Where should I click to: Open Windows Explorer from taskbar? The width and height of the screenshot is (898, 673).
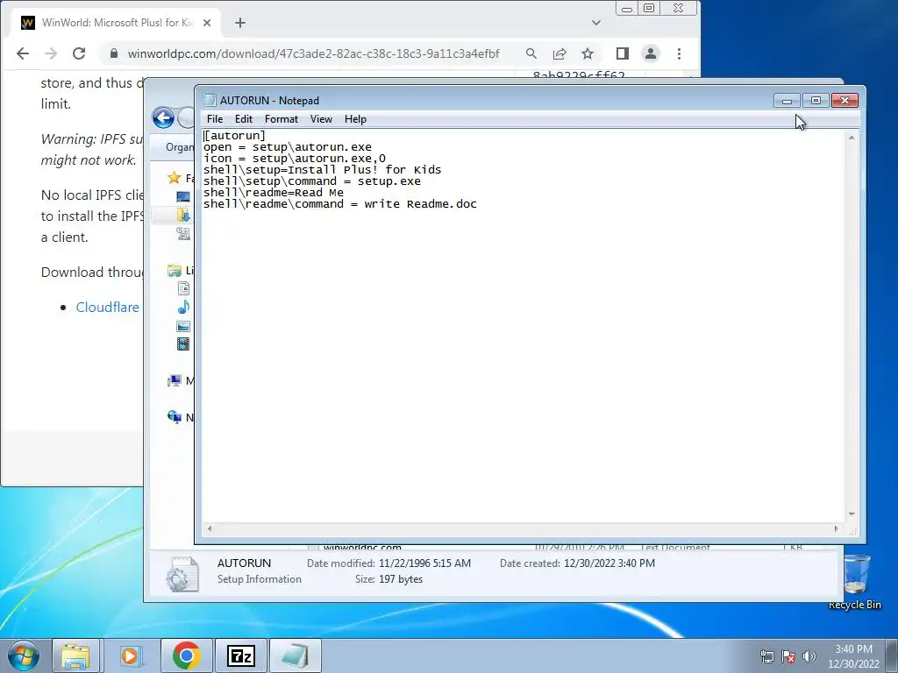click(x=75, y=655)
